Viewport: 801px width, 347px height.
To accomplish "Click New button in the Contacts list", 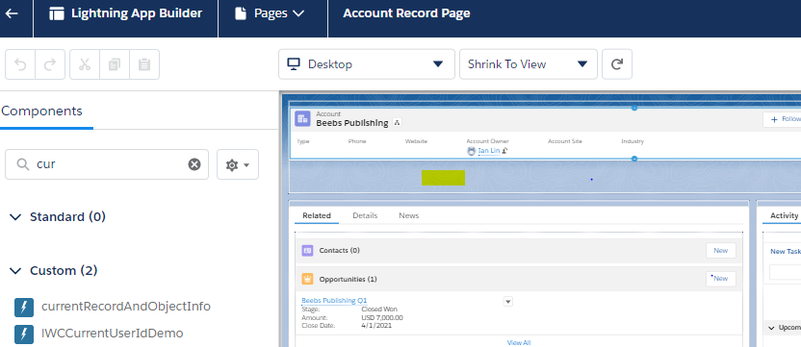I will (721, 251).
